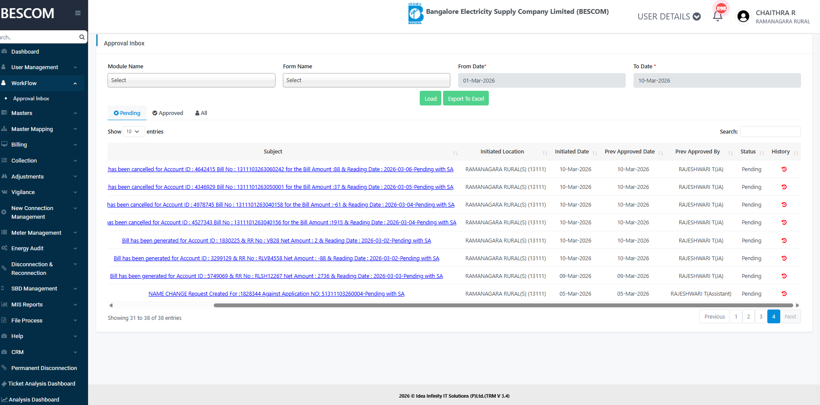This screenshot has width=820, height=405.
Task: Click the search magnifier icon in sidebar
Action: 82,37
